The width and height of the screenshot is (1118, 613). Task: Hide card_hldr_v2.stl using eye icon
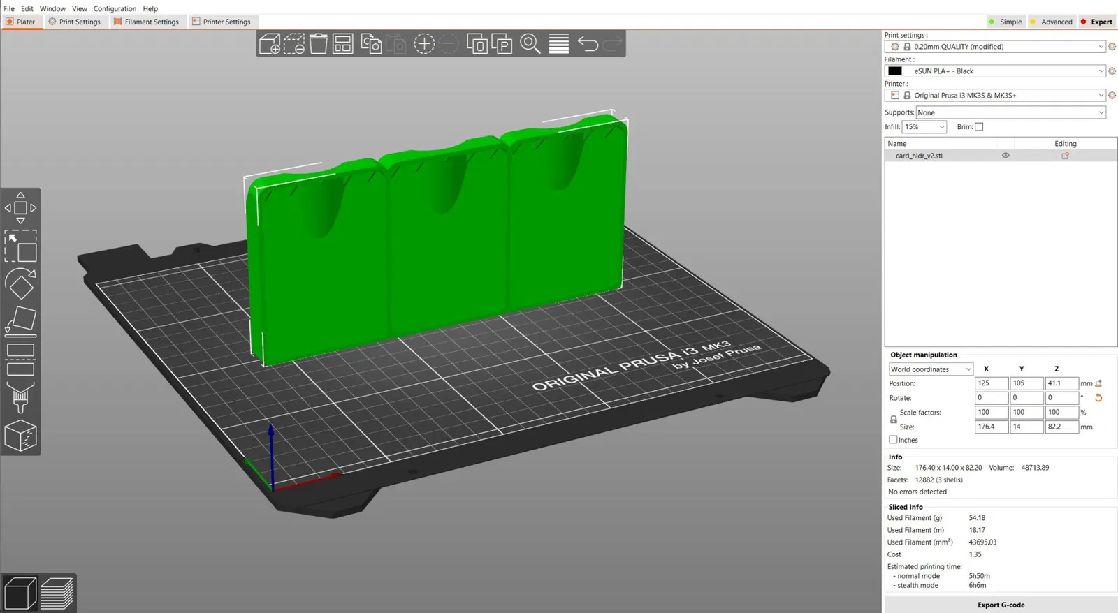1006,156
